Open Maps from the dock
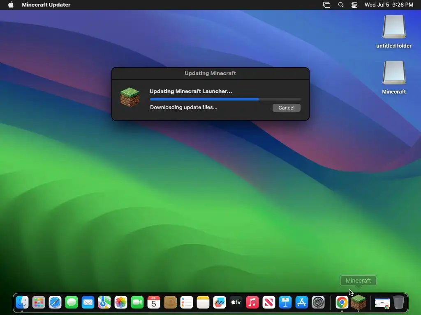421x315 pixels. pyautogui.click(x=104, y=303)
